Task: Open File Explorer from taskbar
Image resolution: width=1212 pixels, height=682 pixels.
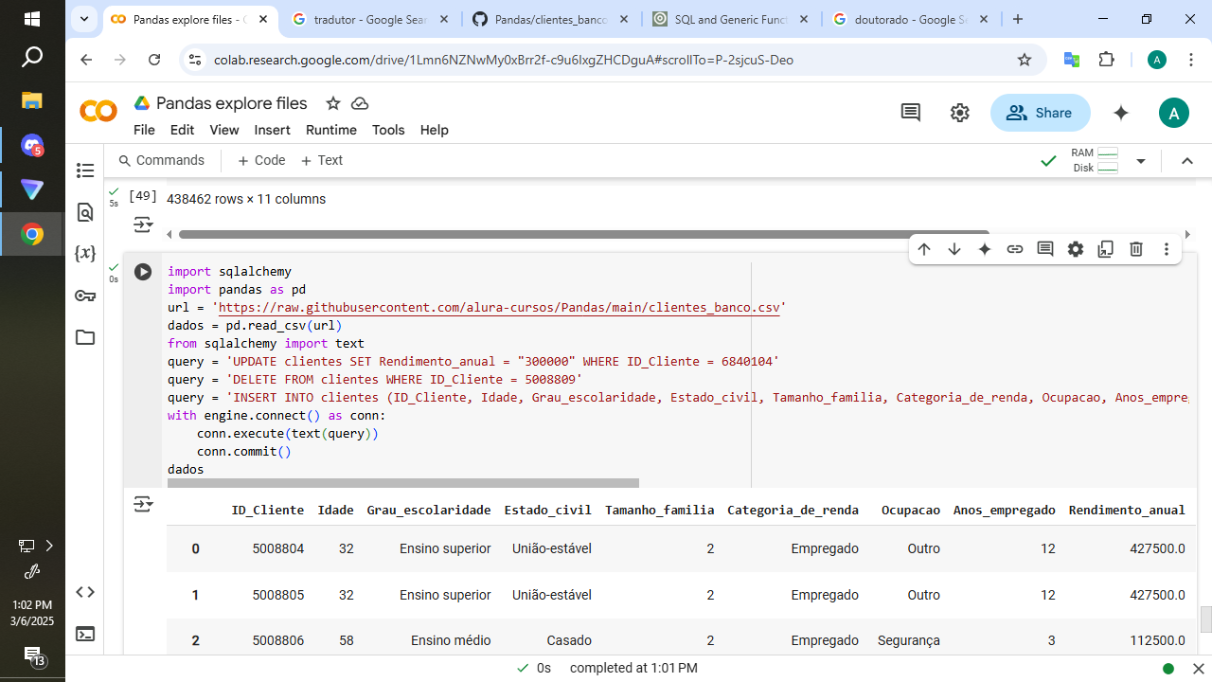Action: point(32,100)
